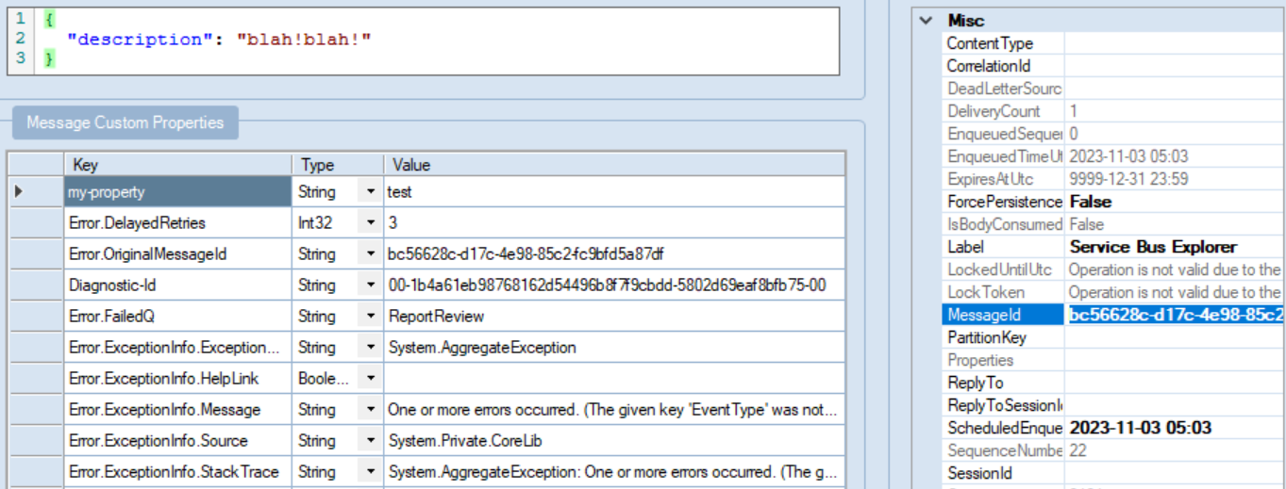Open Type dropdown for Error.ExceptionInfo.Message row
The height and width of the screenshot is (489, 1286).
pos(371,409)
